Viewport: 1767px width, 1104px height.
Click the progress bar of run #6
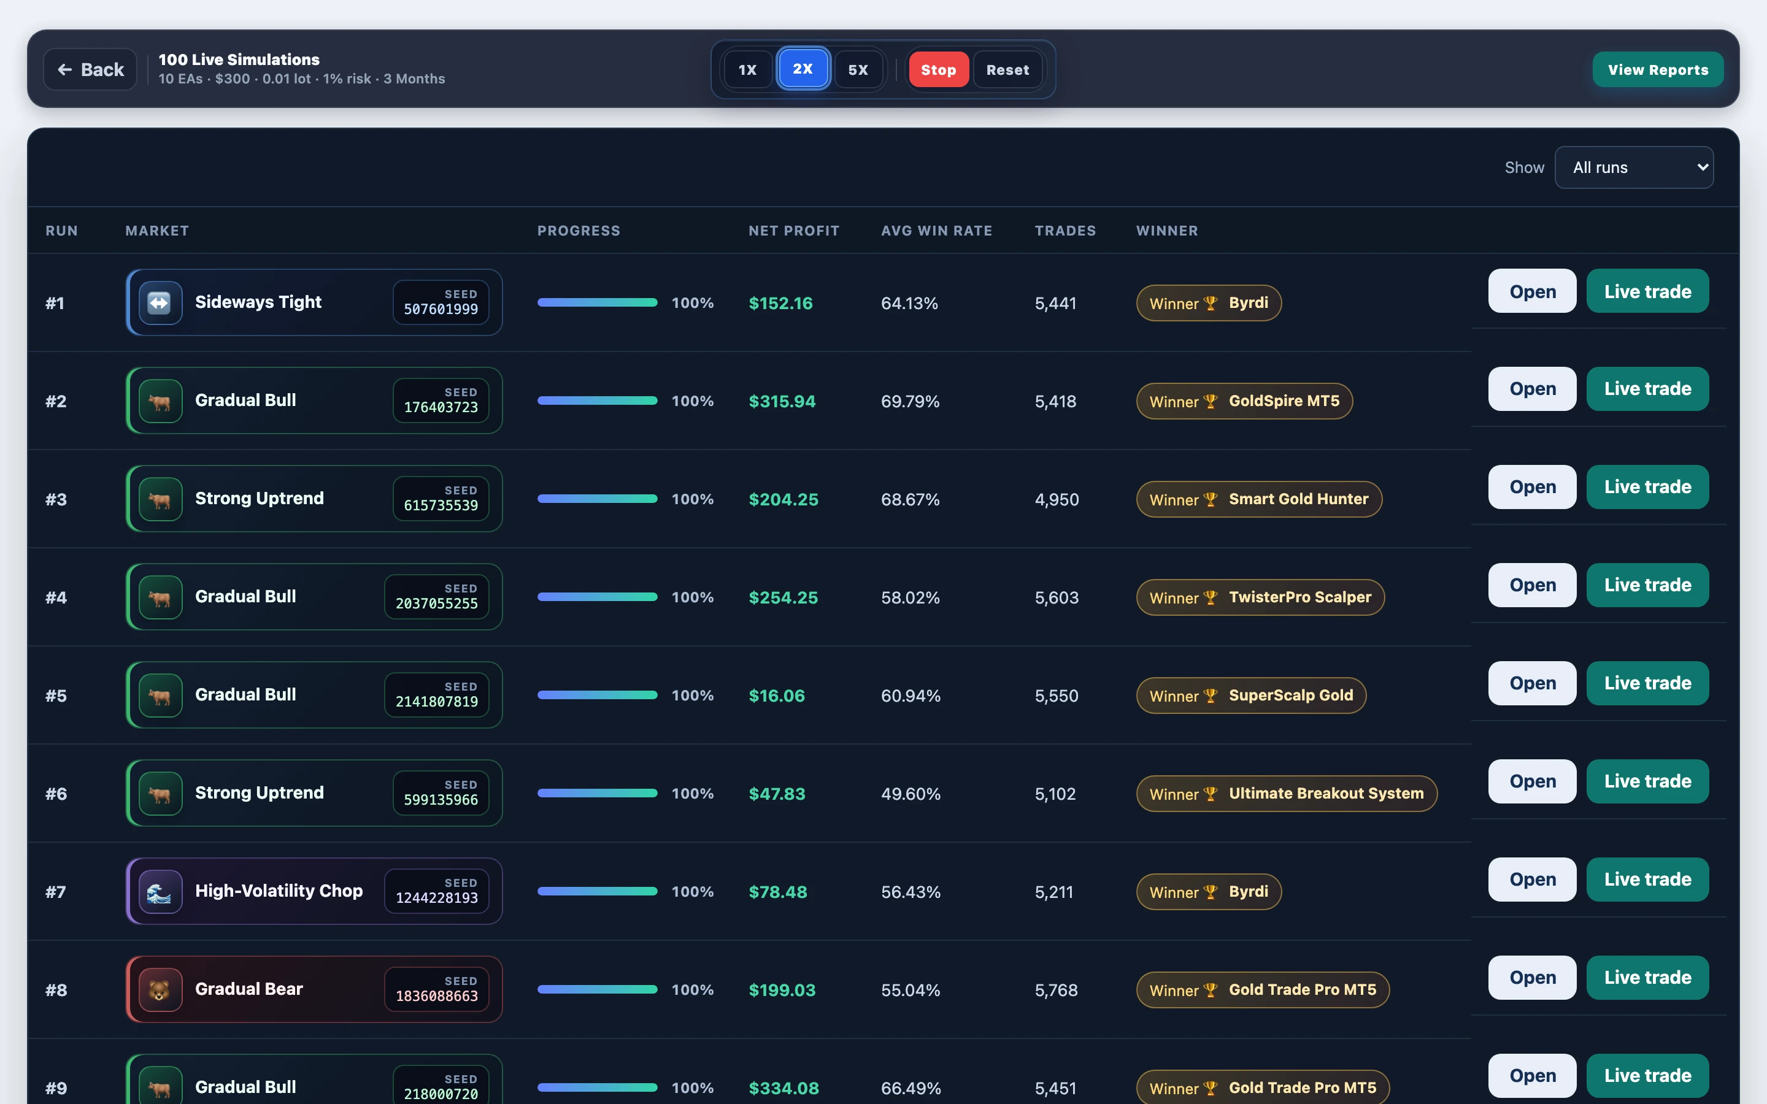click(x=597, y=793)
